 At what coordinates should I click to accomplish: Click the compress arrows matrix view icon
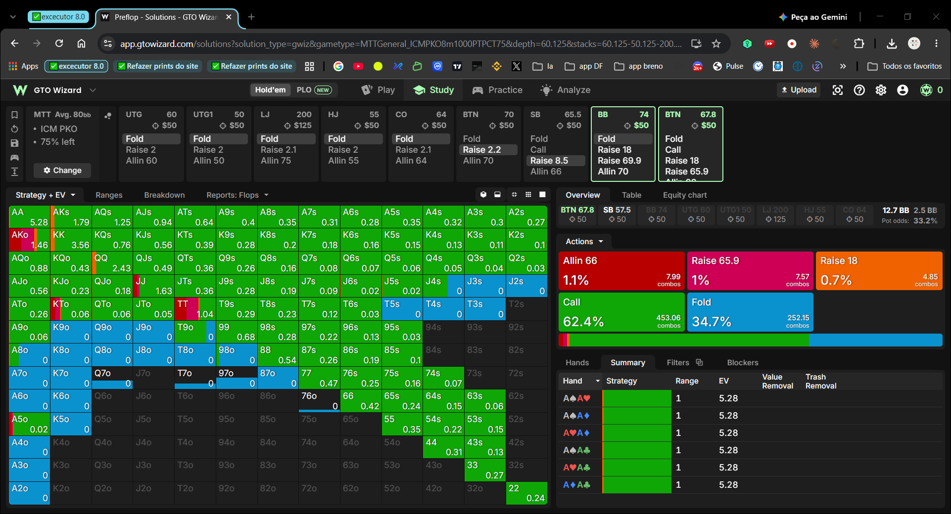(514, 195)
